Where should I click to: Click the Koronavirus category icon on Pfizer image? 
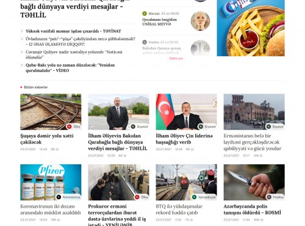click(59, 197)
